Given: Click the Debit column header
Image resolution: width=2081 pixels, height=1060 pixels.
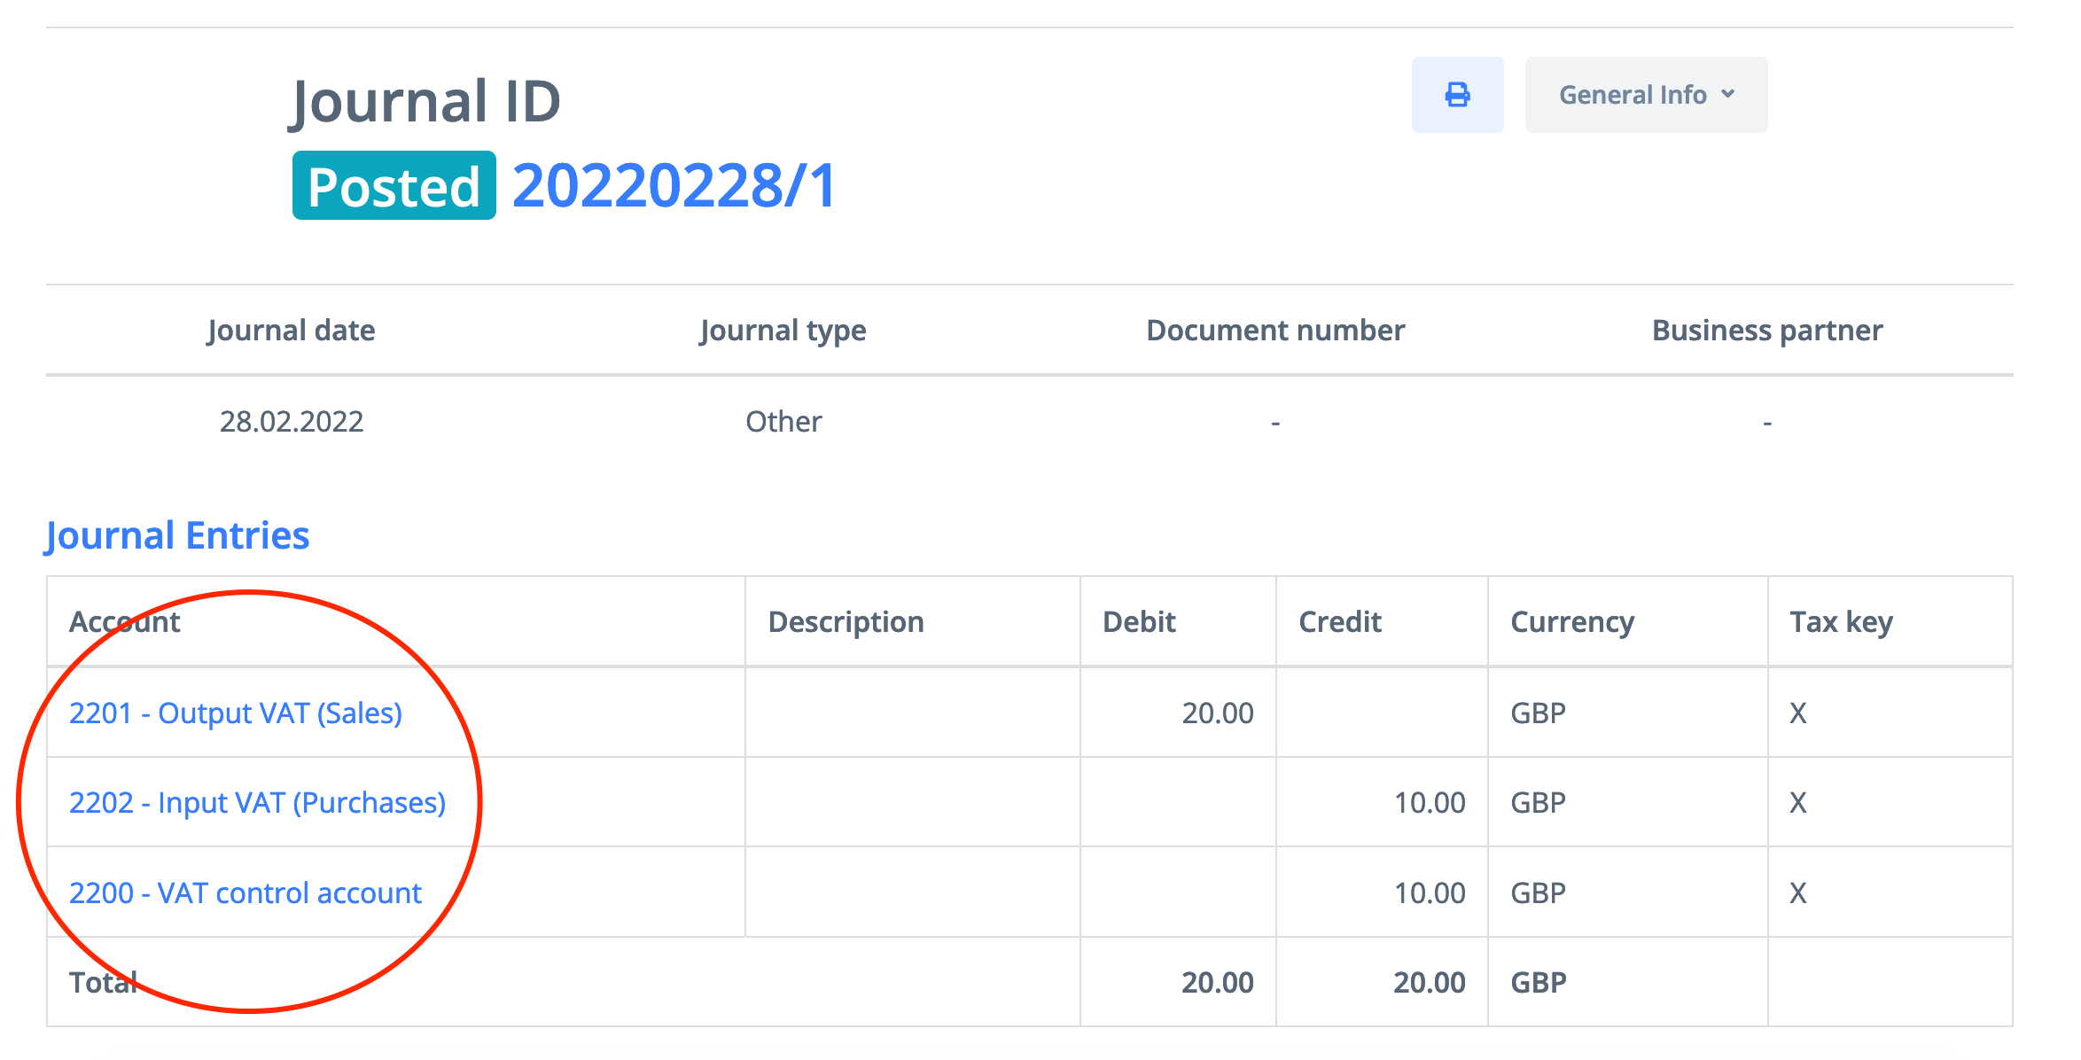Looking at the screenshot, I should point(1139,621).
